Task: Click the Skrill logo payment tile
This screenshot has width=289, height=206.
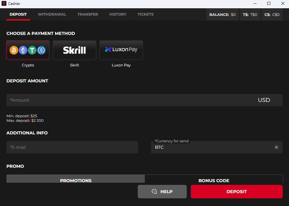Action: pyautogui.click(x=74, y=50)
